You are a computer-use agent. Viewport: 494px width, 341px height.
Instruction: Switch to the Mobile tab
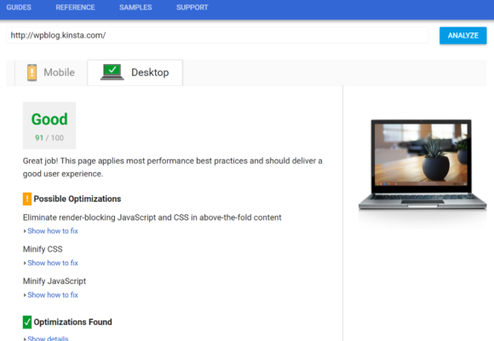pyautogui.click(x=51, y=72)
